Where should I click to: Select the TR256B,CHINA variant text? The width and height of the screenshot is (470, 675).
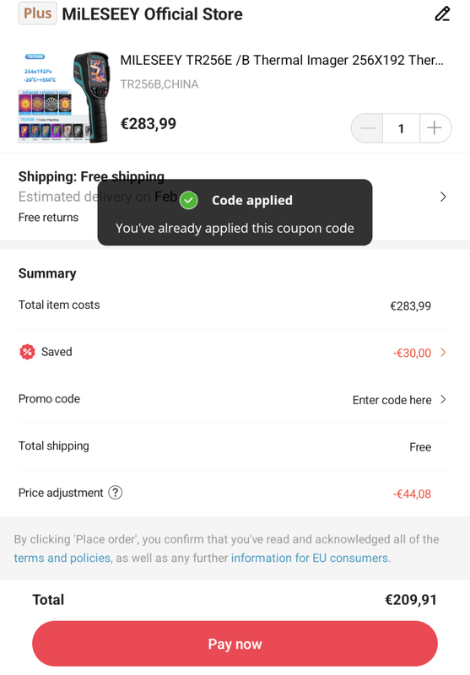(x=159, y=84)
